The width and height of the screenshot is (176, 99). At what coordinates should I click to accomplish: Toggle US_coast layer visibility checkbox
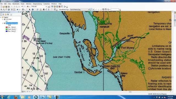coord(5,19)
